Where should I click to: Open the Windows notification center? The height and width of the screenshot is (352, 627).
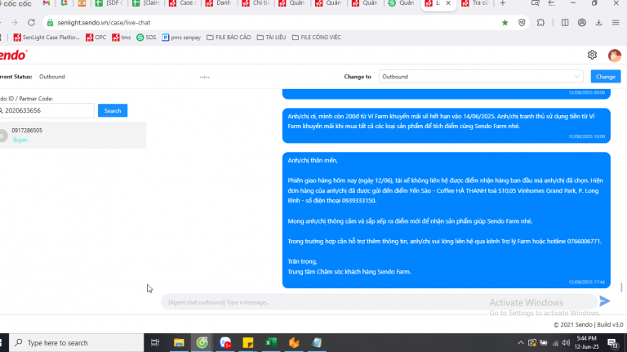click(612, 343)
